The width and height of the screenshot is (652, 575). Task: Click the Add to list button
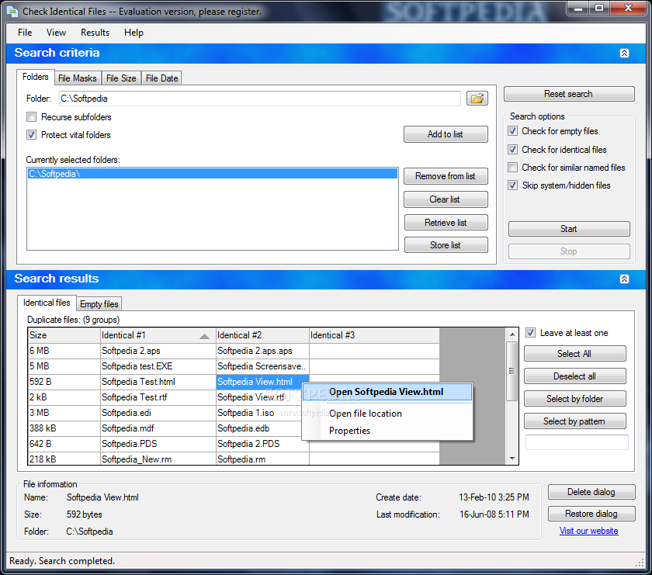446,134
